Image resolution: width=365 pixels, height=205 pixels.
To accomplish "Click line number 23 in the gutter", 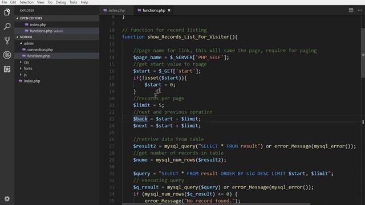I will tap(112, 119).
